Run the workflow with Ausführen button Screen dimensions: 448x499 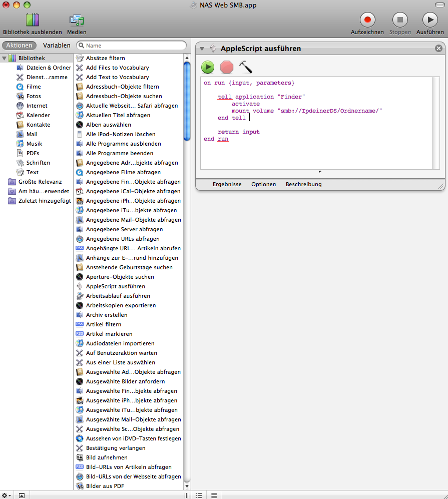[429, 20]
